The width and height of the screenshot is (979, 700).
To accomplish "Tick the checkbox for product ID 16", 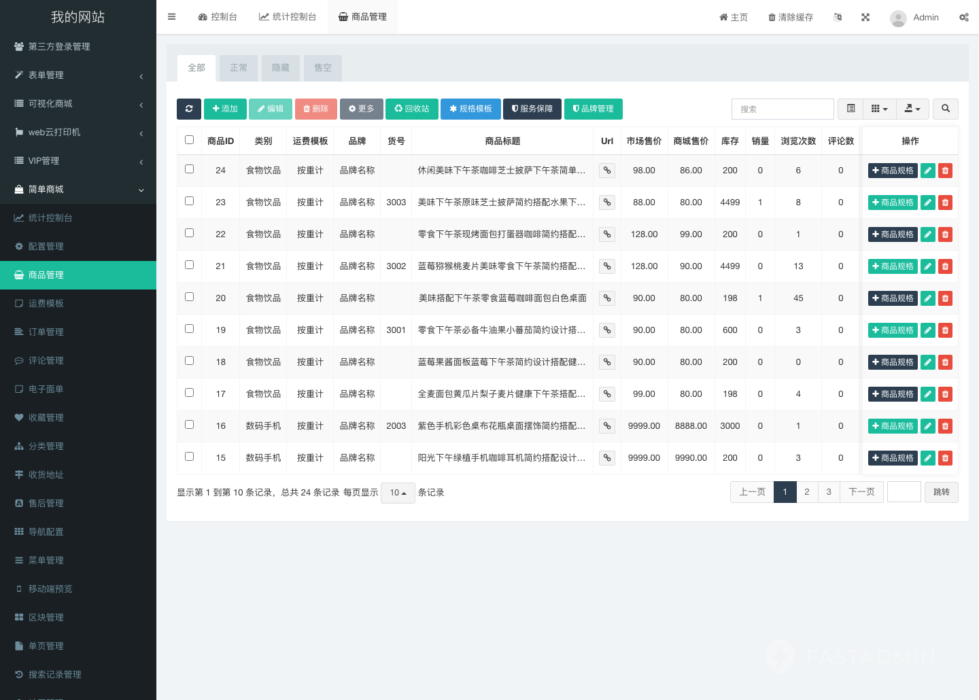I will (189, 425).
